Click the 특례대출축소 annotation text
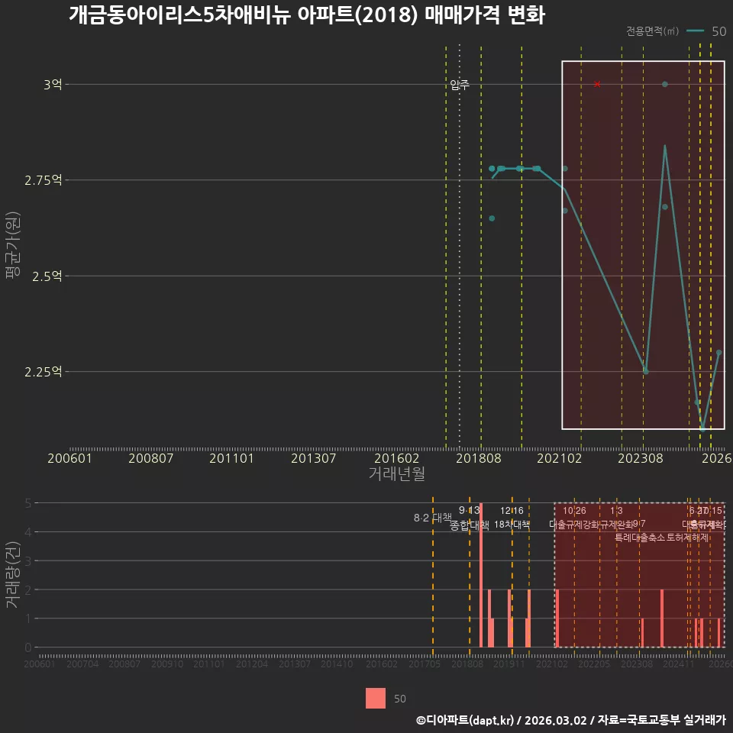The image size is (733, 733). (640, 538)
